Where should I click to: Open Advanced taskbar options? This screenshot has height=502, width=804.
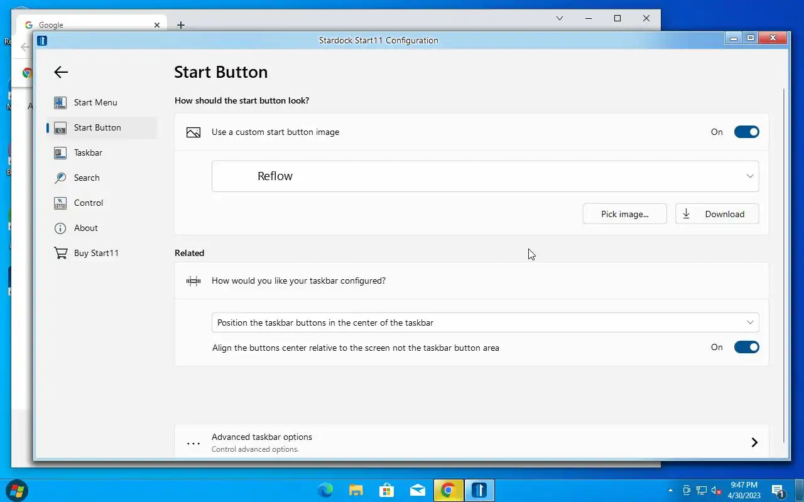471,442
